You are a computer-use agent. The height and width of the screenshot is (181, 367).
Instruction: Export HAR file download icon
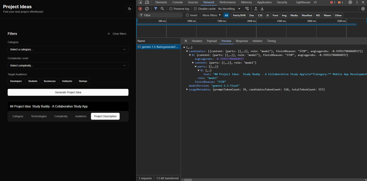(262, 9)
